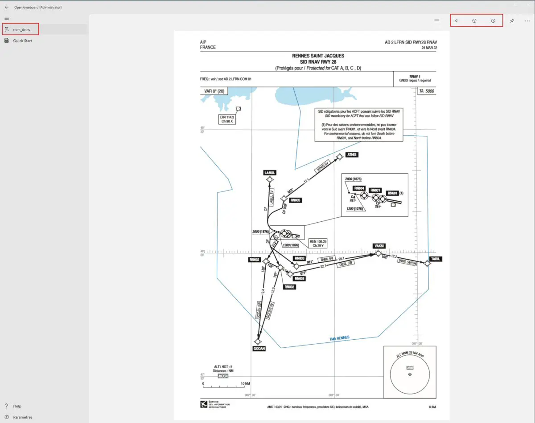Open Paramètres settings

tap(44, 417)
